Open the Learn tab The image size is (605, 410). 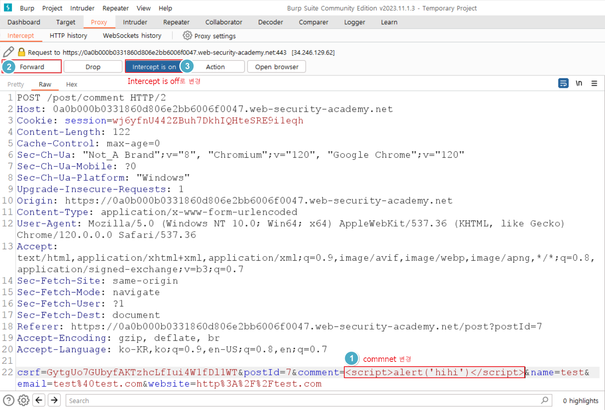point(389,22)
